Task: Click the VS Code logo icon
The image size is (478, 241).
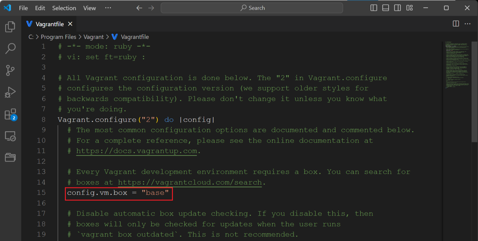Action: point(7,8)
